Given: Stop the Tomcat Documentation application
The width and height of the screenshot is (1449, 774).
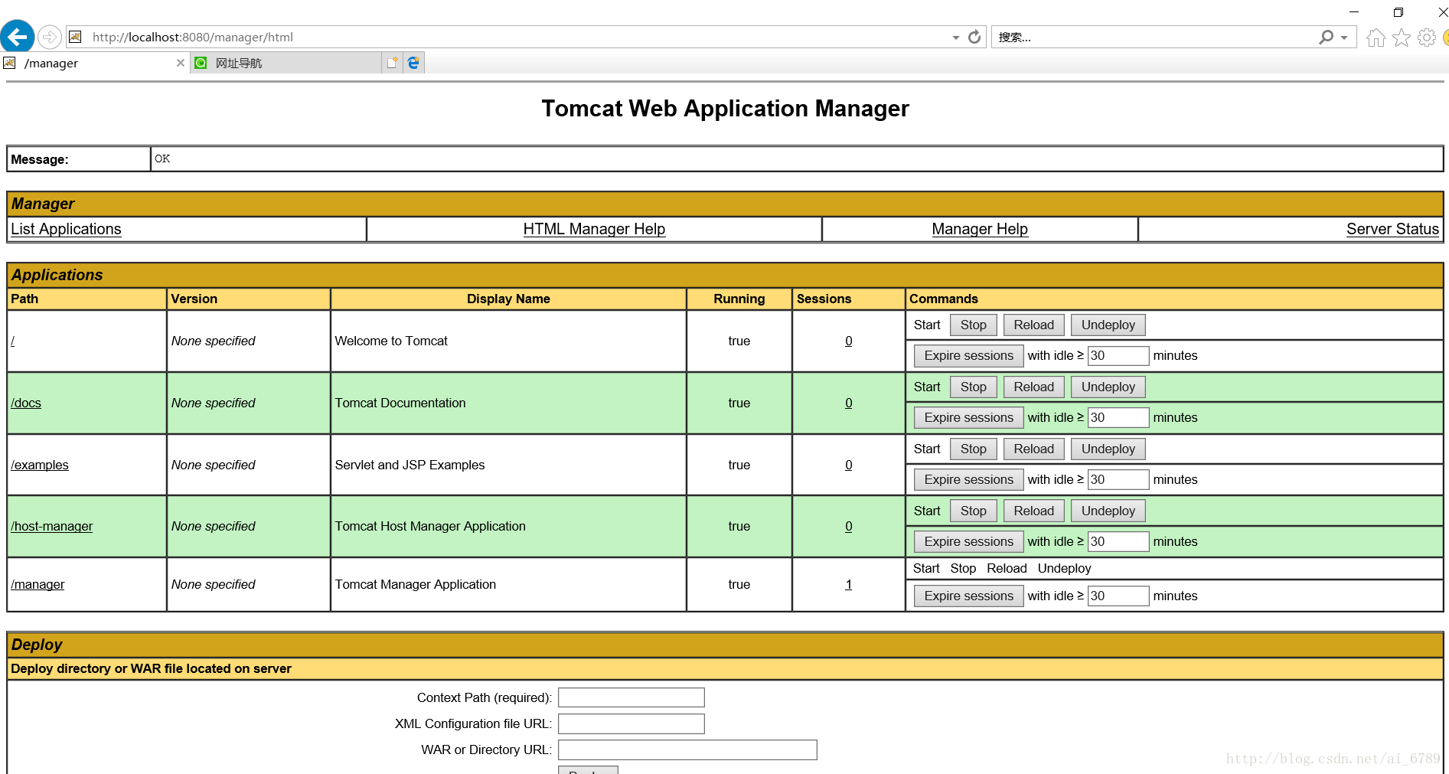Looking at the screenshot, I should [x=973, y=387].
